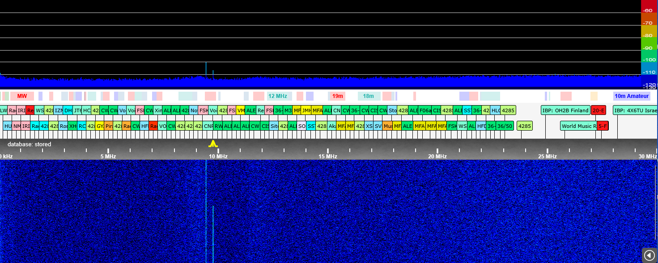Screen dimensions: 658x263
Task: Click the 20 MHz mark on frequency scale
Action: [x=437, y=156]
